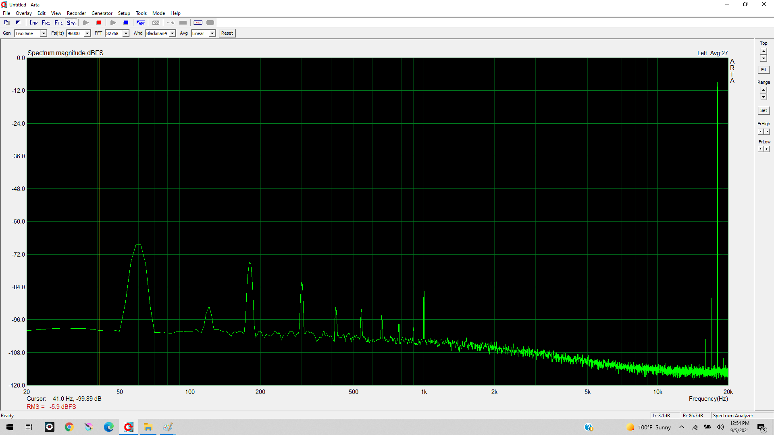Decrease graph Top with down arrow
Image resolution: width=774 pixels, height=435 pixels.
[764, 58]
